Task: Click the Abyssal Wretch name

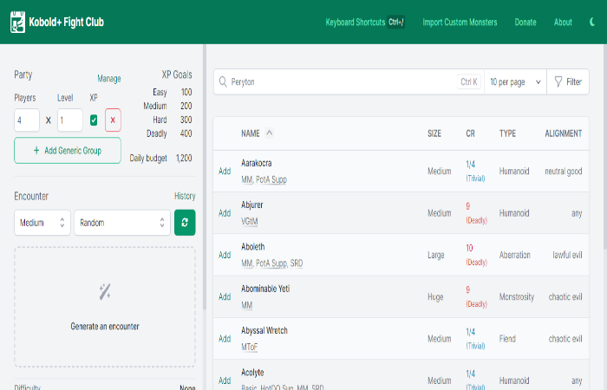Action: point(264,330)
